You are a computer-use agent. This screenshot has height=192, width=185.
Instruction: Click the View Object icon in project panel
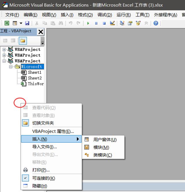pyautogui.click(x=13, y=40)
